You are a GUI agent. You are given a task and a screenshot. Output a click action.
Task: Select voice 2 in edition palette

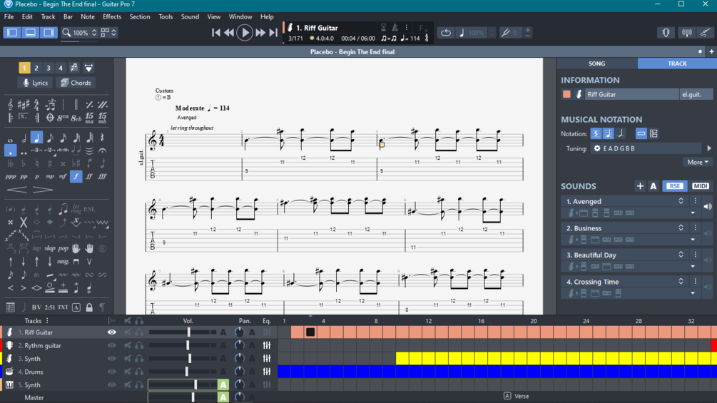[36, 68]
